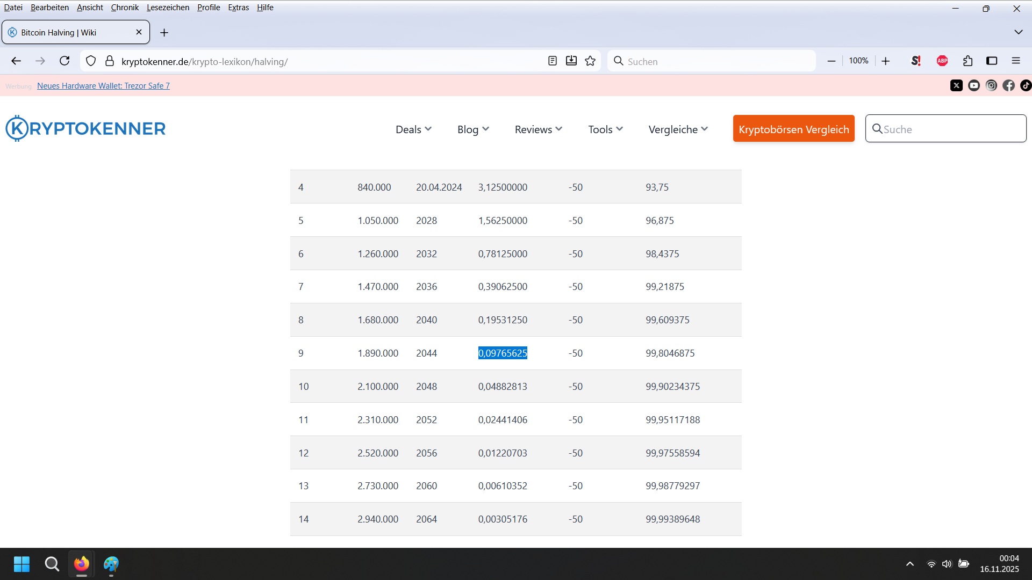The height and width of the screenshot is (580, 1032).
Task: Open reader view icon in address bar
Action: [552, 61]
